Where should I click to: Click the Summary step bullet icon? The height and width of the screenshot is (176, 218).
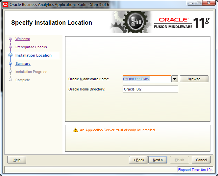coord(10,63)
